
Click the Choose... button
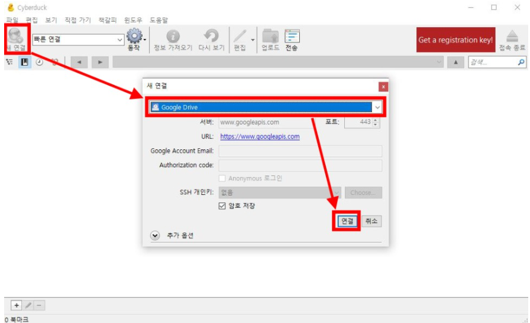[363, 193]
